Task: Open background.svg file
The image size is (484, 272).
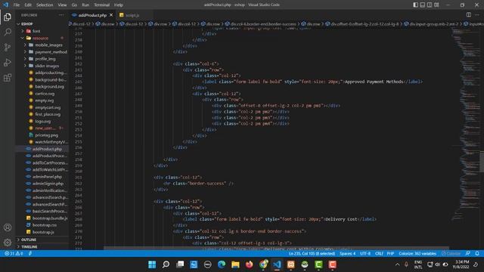Action: pyautogui.click(x=42, y=86)
